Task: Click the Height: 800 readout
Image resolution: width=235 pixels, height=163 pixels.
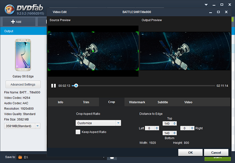Action: pos(181,143)
